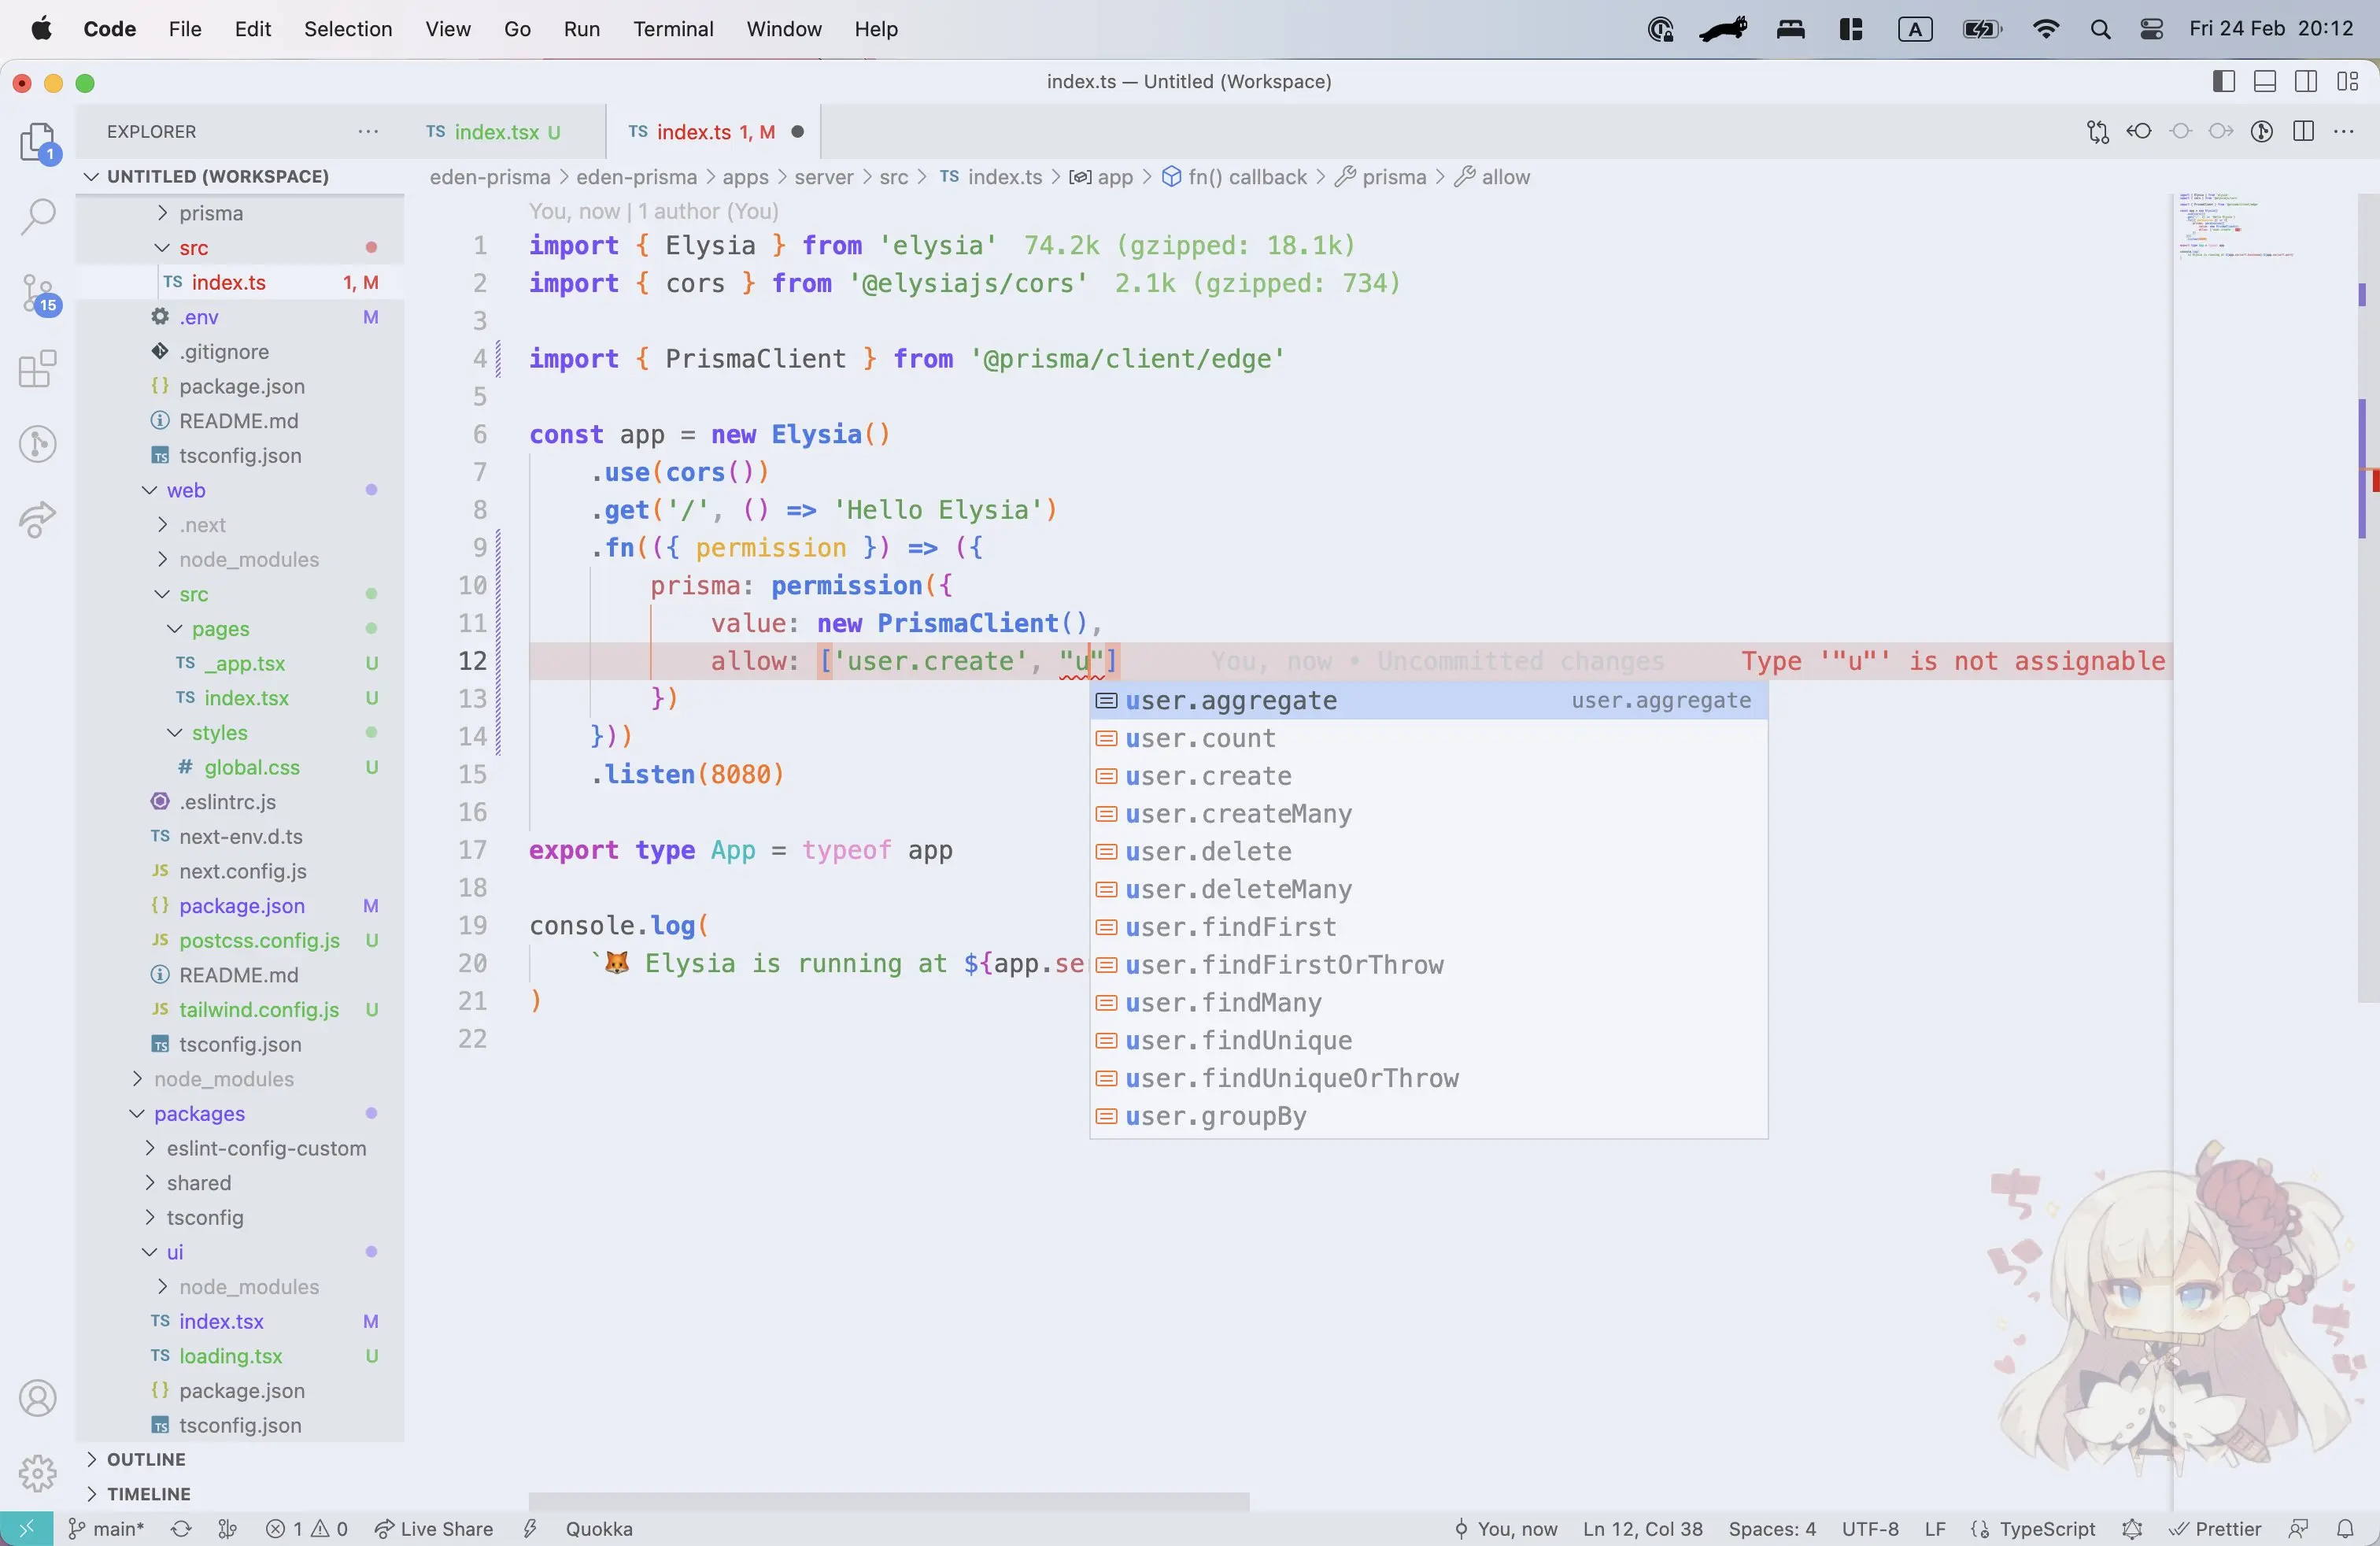
Task: Select user.create from autocomplete list
Action: click(1207, 775)
